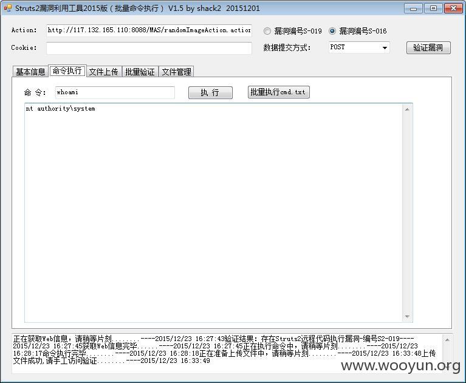Focus the empty Cookie input field
The width and height of the screenshot is (466, 383).
(149, 48)
